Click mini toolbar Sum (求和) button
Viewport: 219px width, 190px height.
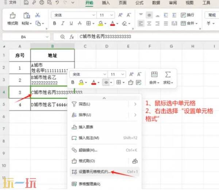[168, 78]
